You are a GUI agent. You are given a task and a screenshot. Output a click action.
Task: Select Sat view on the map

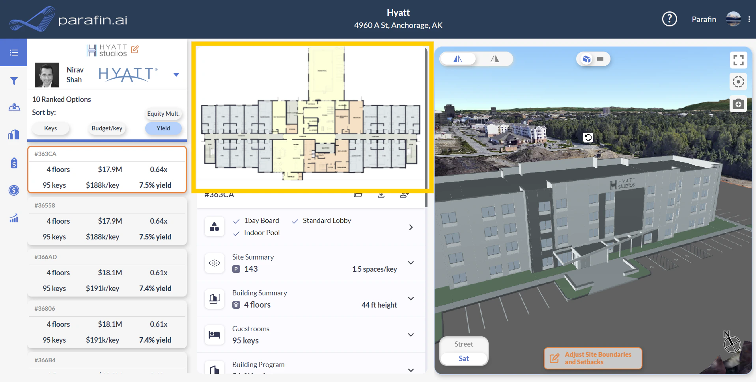point(463,358)
